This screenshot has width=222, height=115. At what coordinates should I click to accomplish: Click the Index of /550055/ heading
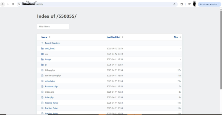57,16
